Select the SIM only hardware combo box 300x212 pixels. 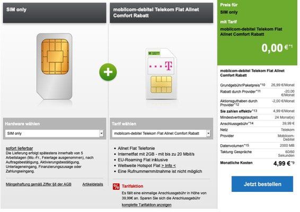(x=55, y=134)
